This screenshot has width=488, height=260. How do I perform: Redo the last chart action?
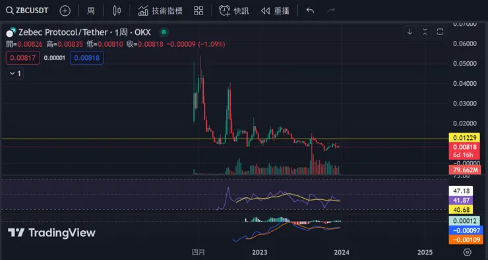coord(331,11)
